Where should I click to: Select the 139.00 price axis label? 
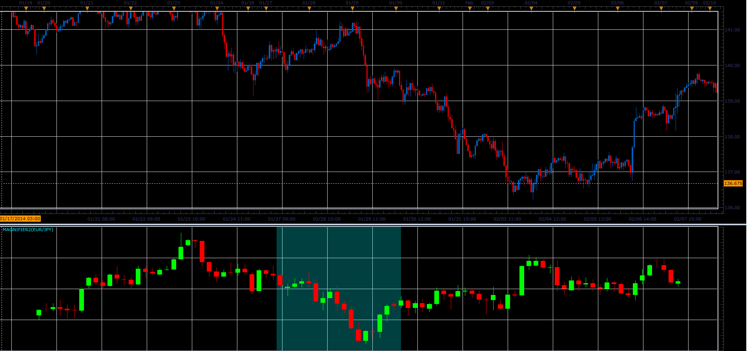coord(732,101)
